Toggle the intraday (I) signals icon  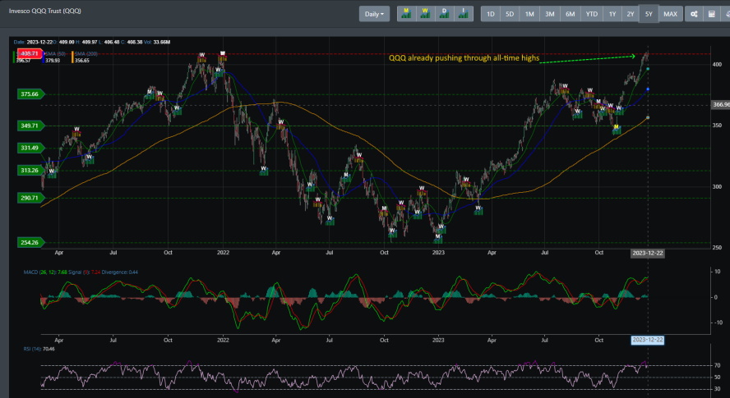tap(463, 14)
